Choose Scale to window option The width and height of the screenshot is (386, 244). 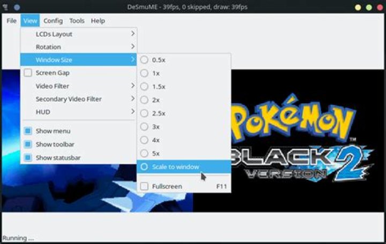pos(184,166)
